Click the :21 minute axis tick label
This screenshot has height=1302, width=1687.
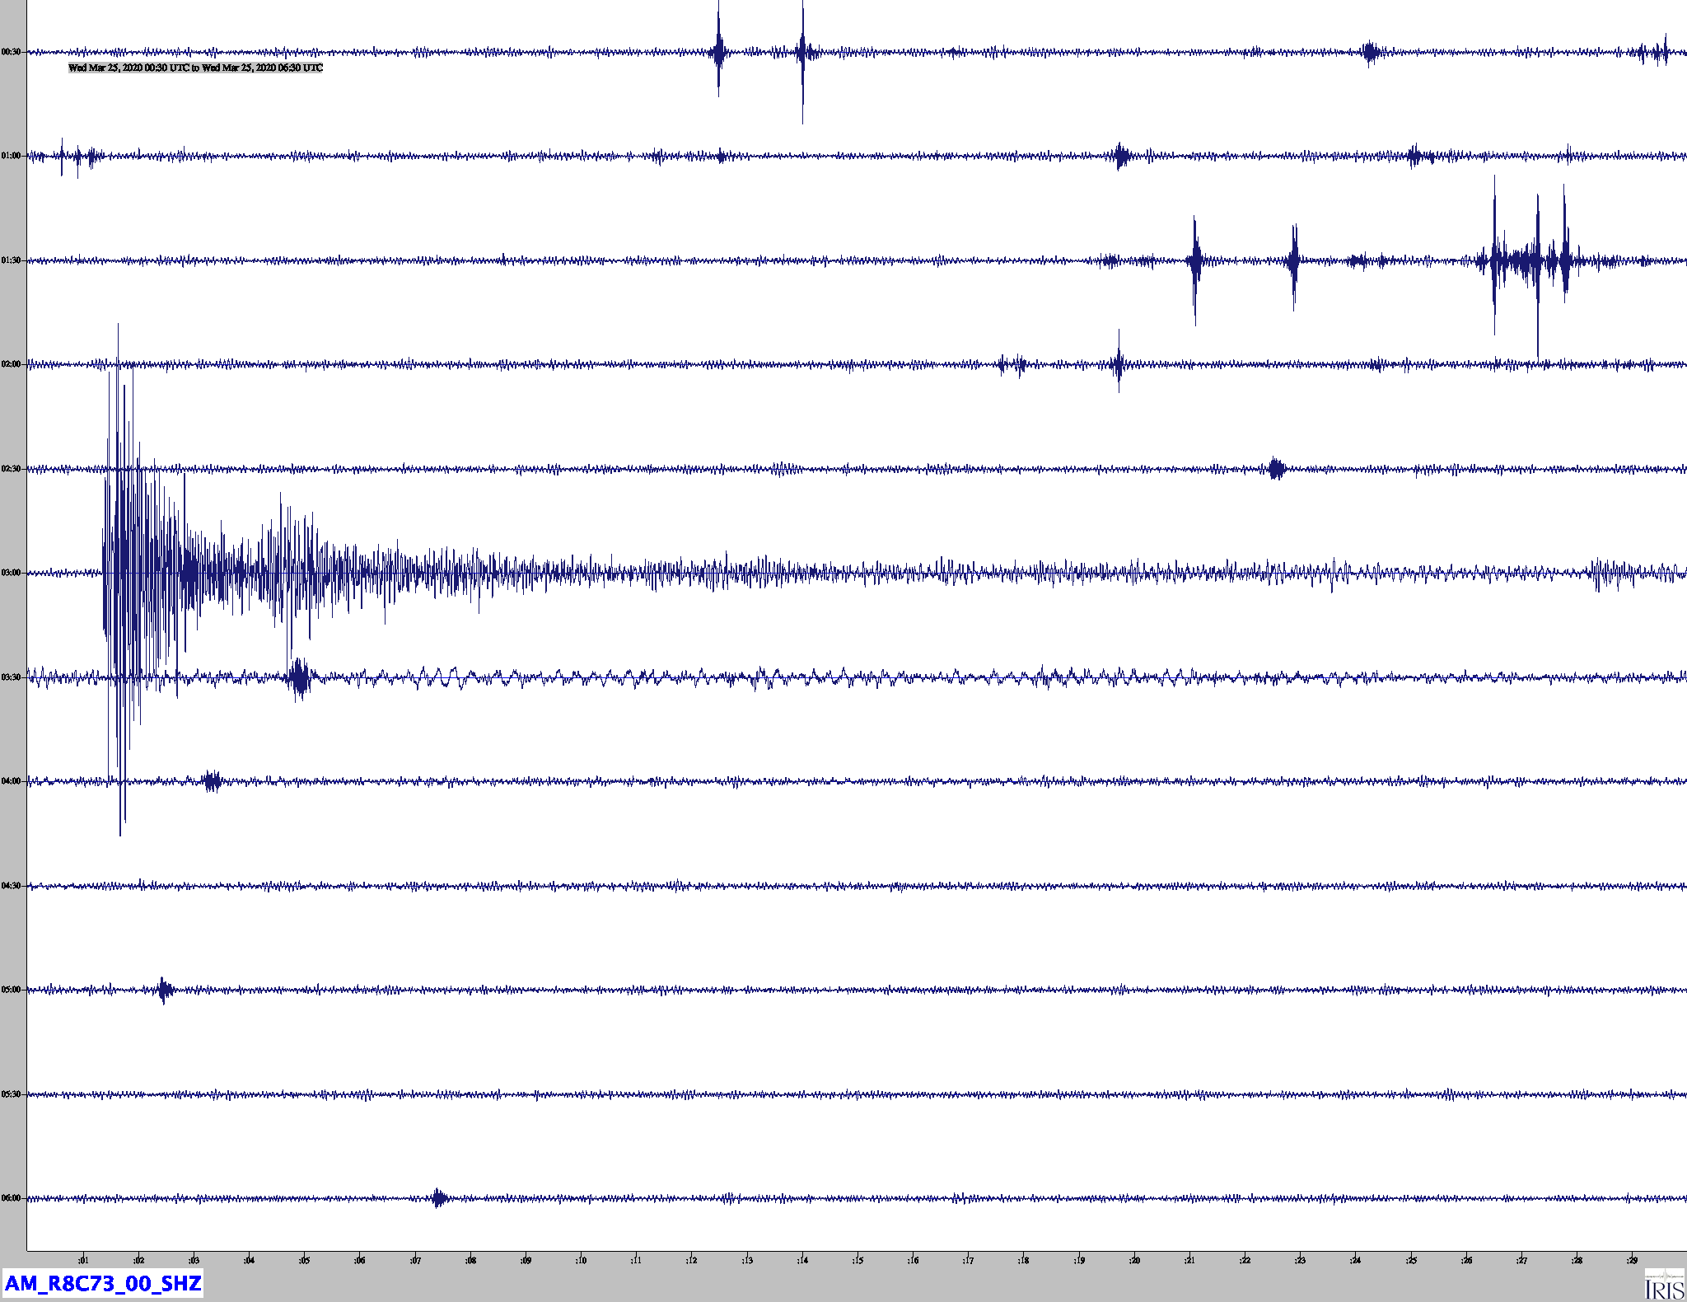pos(1189,1260)
